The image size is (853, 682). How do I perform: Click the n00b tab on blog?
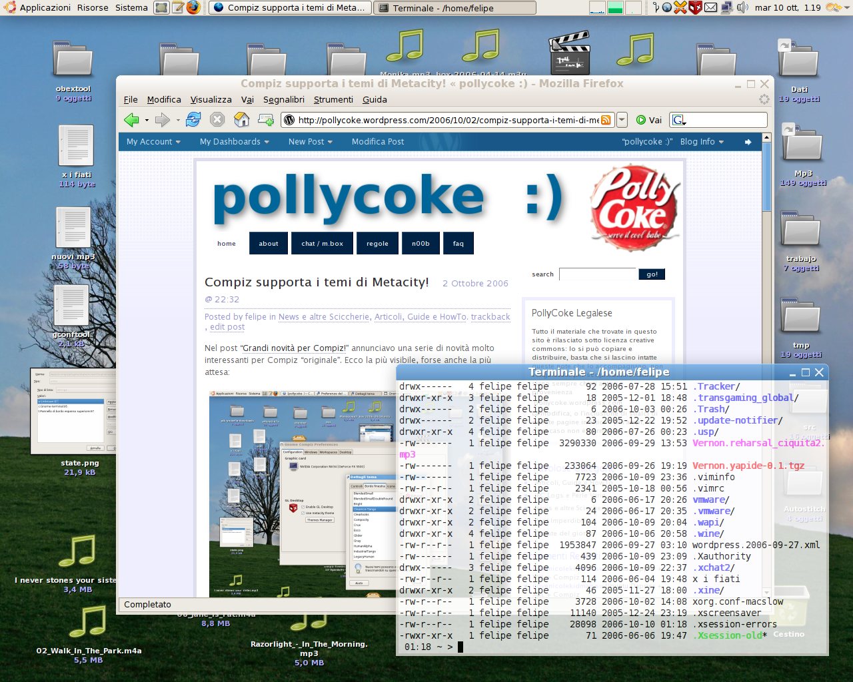coord(421,243)
